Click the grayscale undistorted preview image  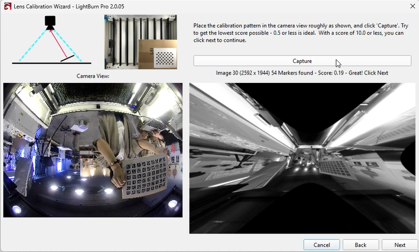click(302, 158)
